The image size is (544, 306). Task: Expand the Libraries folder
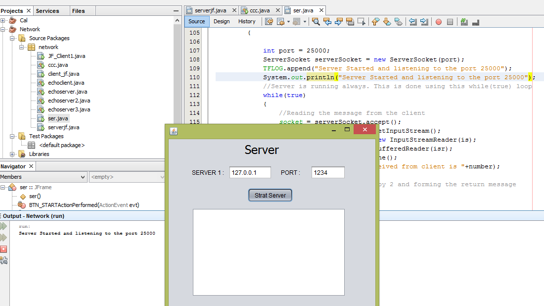[12, 154]
